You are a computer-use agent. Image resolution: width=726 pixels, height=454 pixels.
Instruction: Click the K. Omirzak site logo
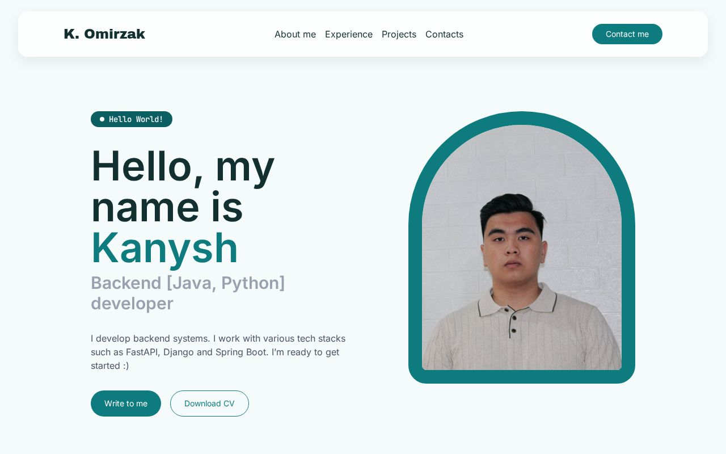[104, 34]
